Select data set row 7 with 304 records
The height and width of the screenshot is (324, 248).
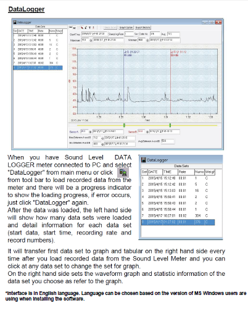pos(178,216)
